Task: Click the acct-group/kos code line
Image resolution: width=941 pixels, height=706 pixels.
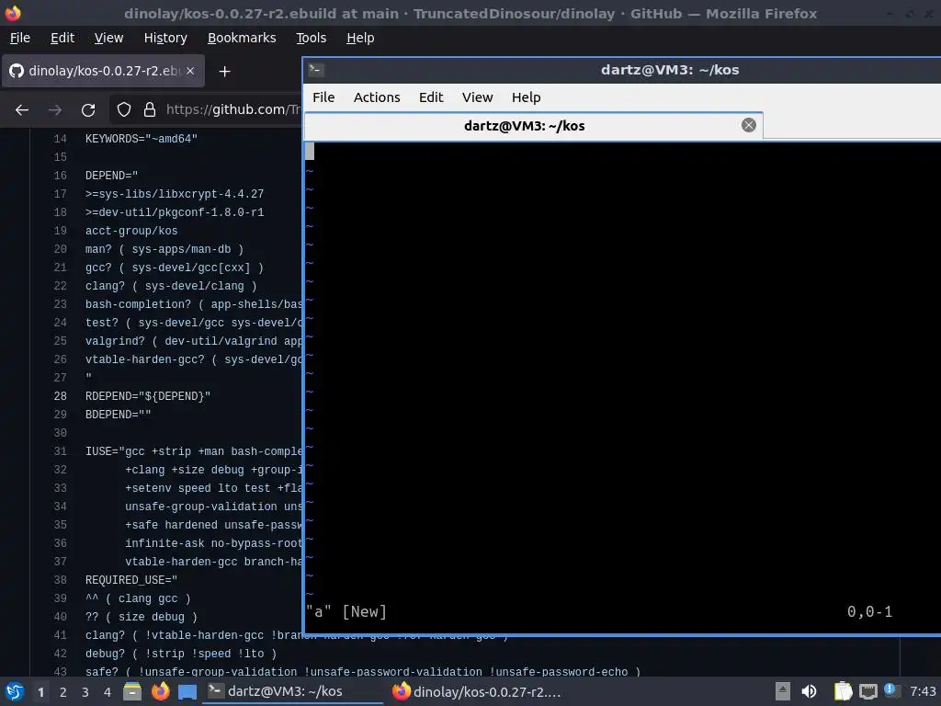Action: [130, 231]
